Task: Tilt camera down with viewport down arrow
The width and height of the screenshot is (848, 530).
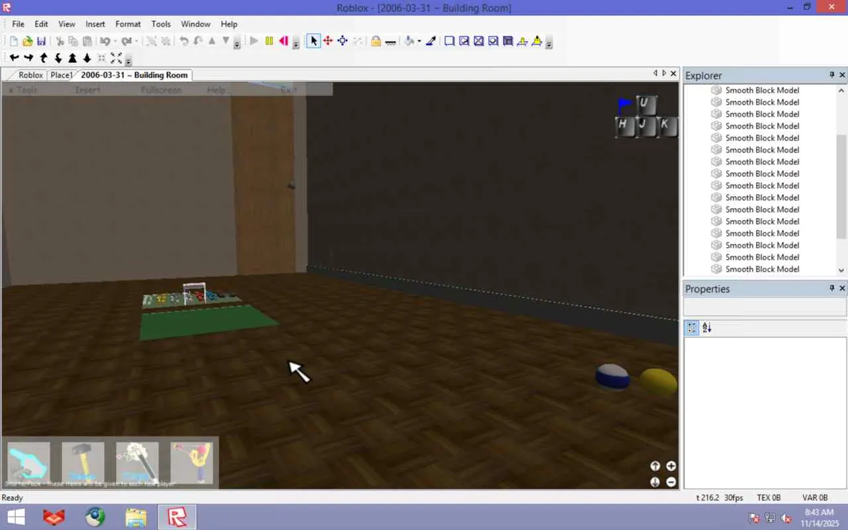Action: click(655, 482)
